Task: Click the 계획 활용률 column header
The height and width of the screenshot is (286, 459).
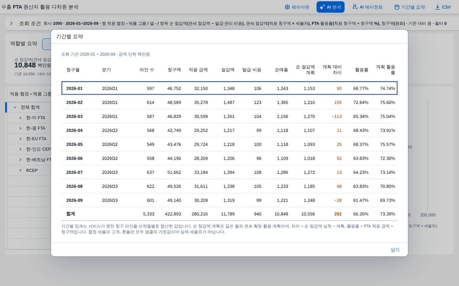Action: click(386, 70)
